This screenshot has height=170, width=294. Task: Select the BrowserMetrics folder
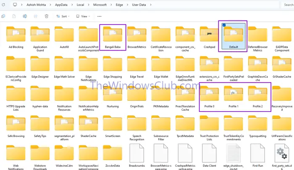[x=136, y=37]
